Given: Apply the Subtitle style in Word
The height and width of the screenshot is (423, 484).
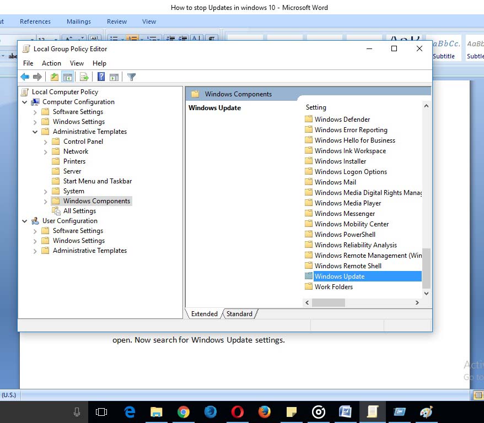Looking at the screenshot, I should tap(444, 48).
